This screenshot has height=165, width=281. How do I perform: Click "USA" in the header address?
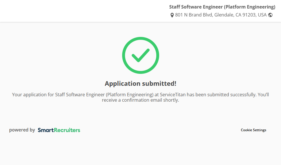point(262,15)
